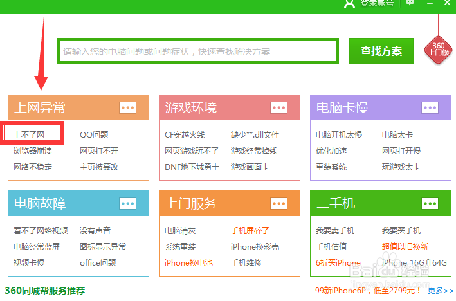456x301 pixels.
Task: Open the 电脑清灰 service
Action: 180,231
